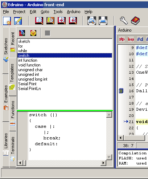
Task: Click the cursor position '38: 7' status field
Action: [126, 146]
